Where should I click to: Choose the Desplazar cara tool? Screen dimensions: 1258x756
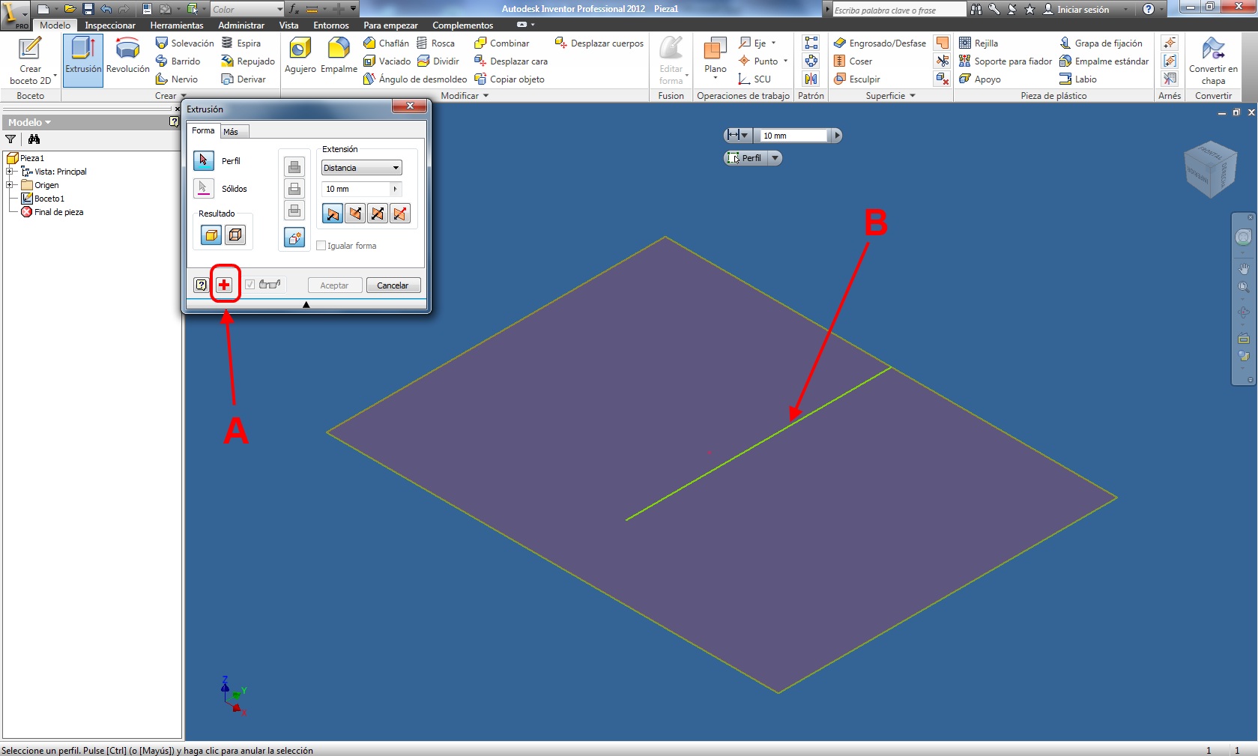pyautogui.click(x=510, y=61)
